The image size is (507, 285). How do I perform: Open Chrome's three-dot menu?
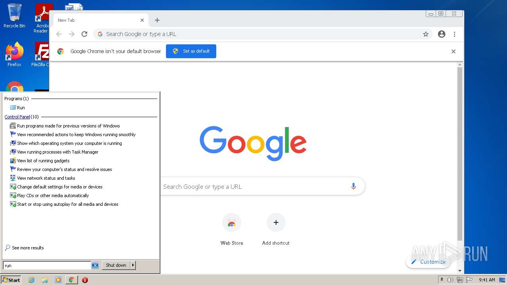point(454,34)
